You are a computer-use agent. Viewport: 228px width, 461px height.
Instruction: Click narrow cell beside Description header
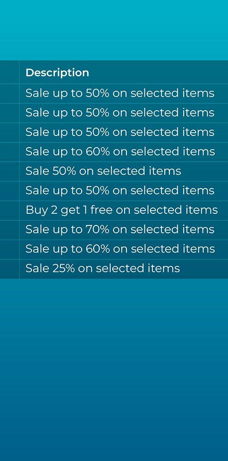coord(10,72)
